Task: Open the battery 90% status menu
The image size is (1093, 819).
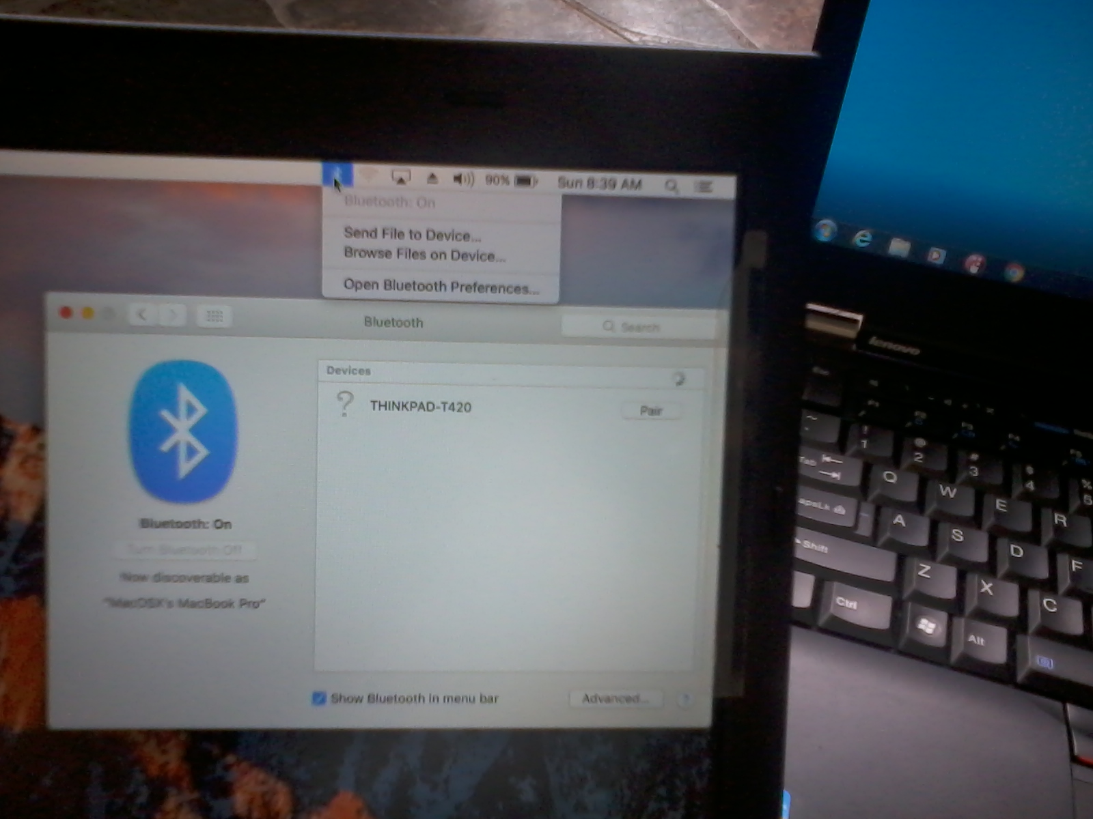Action: [x=511, y=181]
